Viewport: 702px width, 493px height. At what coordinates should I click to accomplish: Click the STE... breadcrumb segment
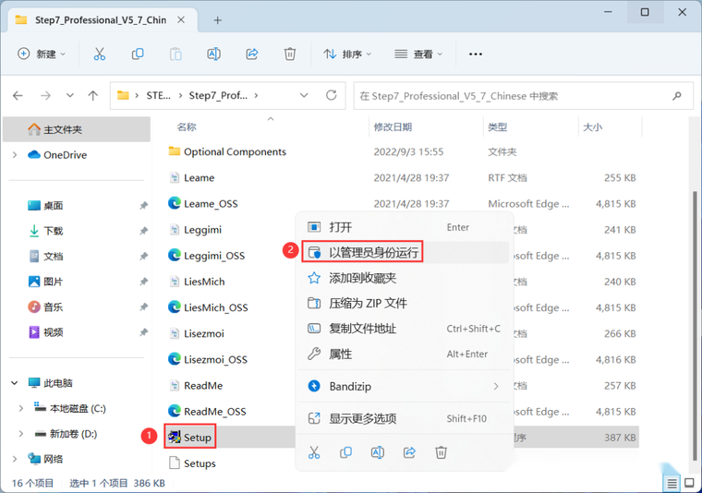pyautogui.click(x=159, y=95)
